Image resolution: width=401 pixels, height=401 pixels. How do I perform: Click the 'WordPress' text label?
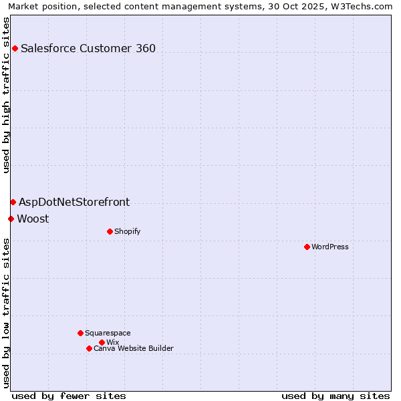(x=330, y=247)
